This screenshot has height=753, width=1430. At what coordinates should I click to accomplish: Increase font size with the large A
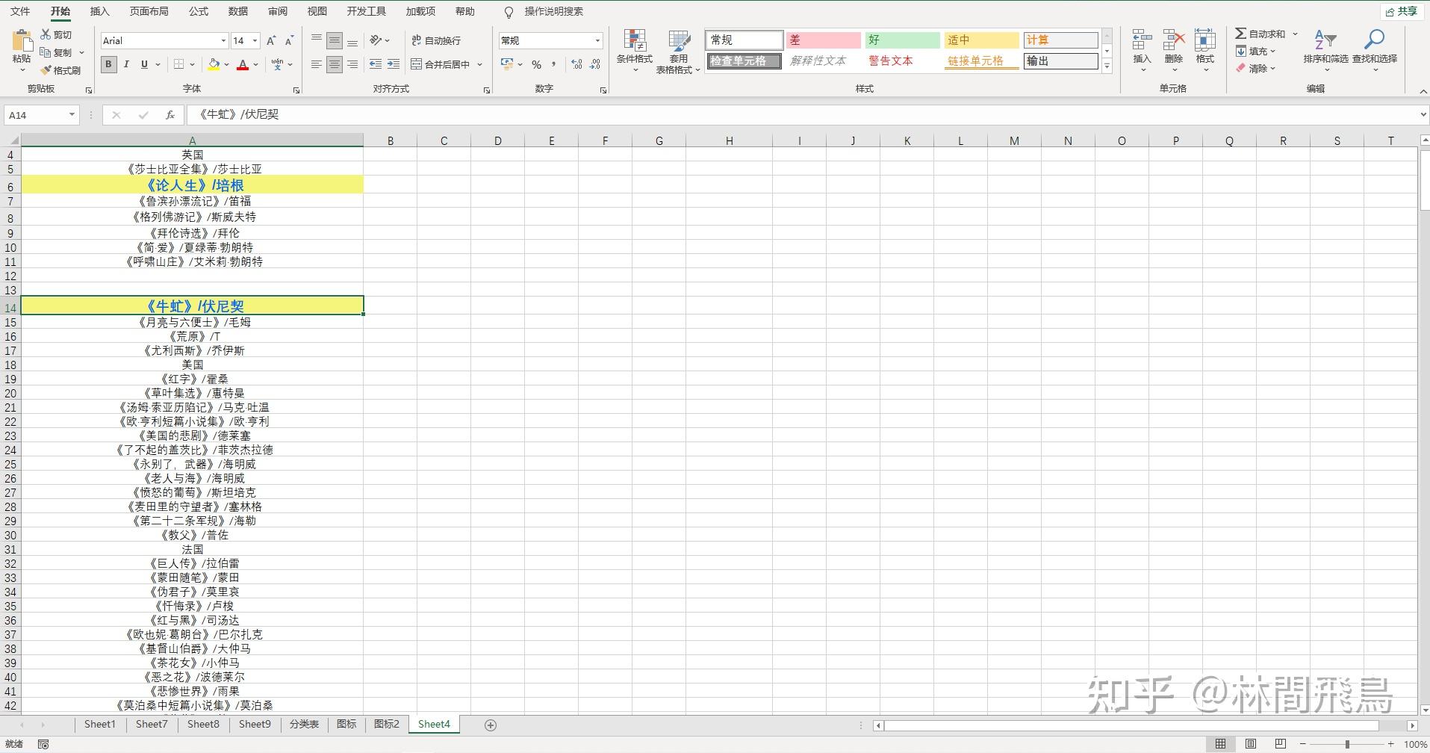271,40
